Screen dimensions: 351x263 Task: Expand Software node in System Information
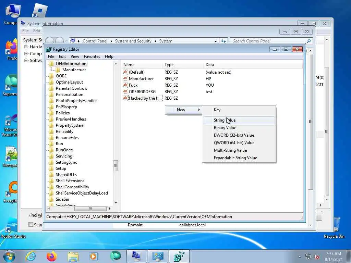pyautogui.click(x=26, y=60)
